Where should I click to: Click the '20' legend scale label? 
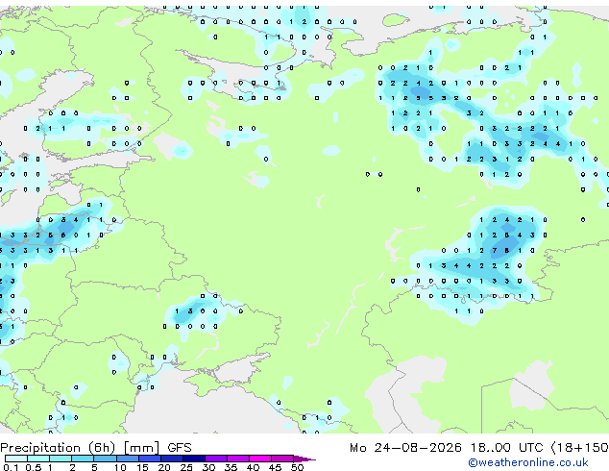click(x=164, y=467)
